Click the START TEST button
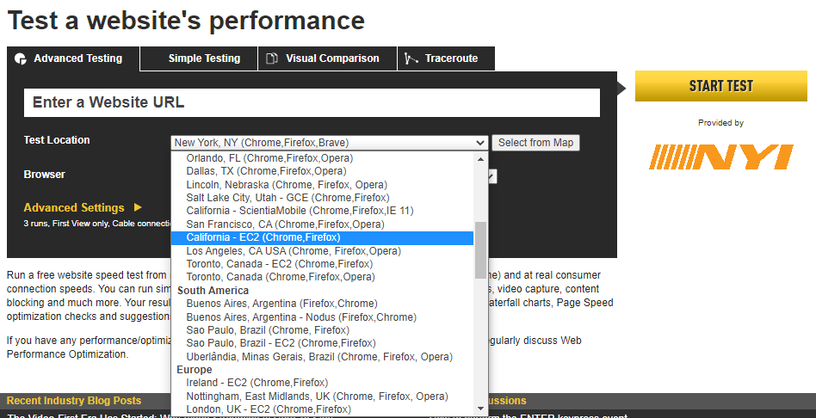Image resolution: width=816 pixels, height=418 pixels. click(x=720, y=86)
